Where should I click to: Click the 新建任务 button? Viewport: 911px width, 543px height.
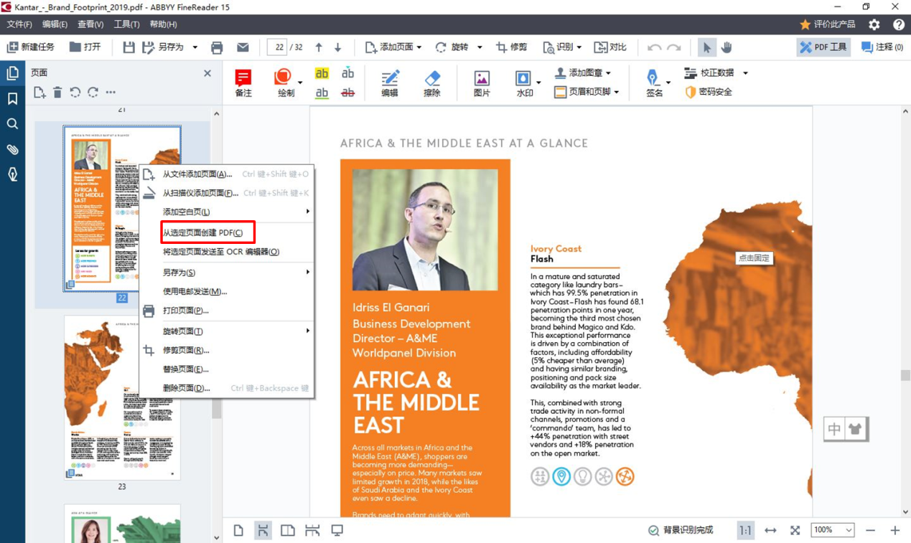(30, 47)
